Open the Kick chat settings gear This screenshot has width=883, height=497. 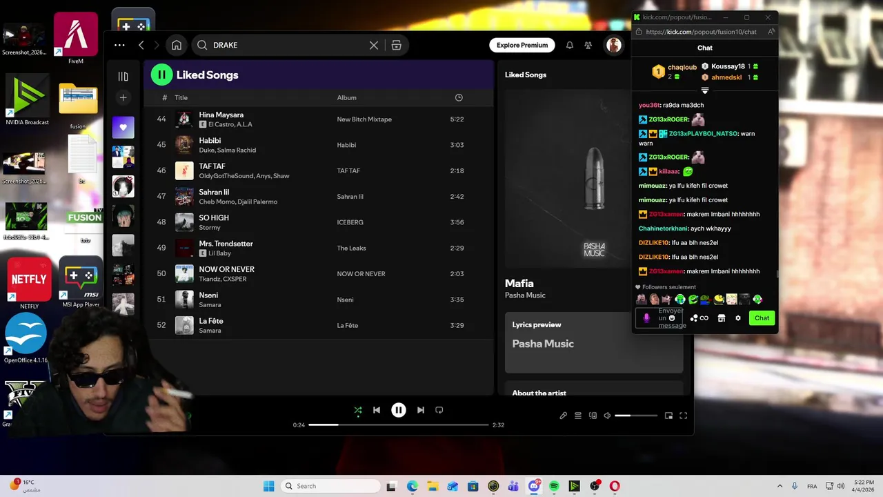(738, 318)
